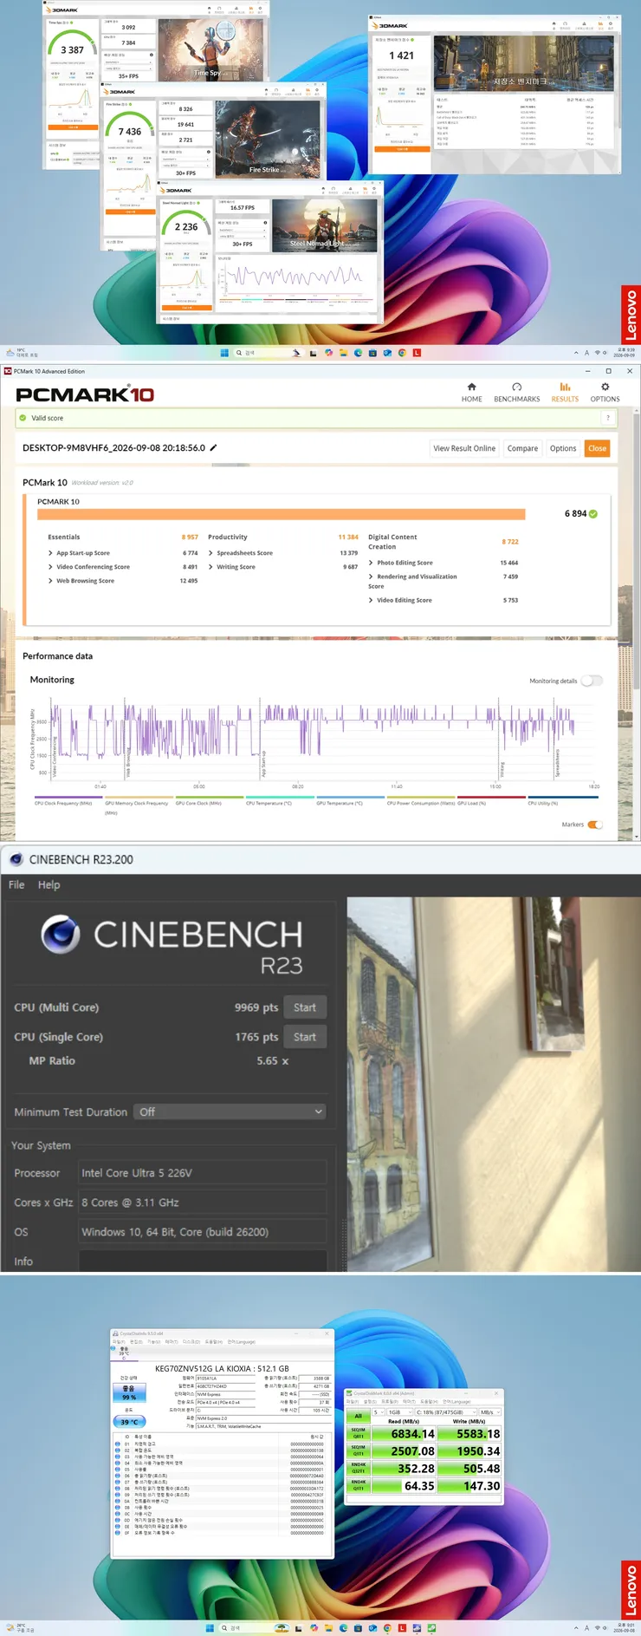Open the Minimum Test Duration dropdown
Image resolution: width=641 pixels, height=1636 pixels.
point(230,1112)
